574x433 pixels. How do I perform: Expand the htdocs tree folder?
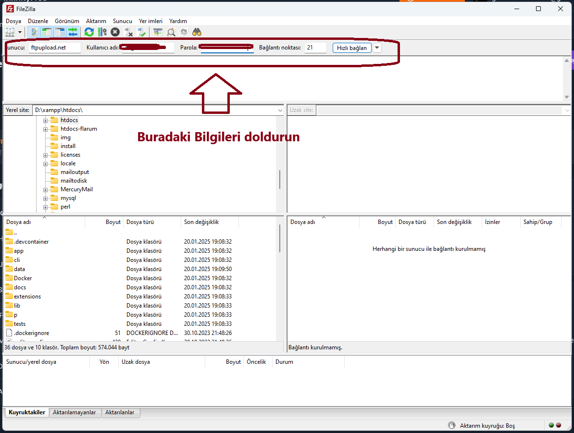[45, 121]
